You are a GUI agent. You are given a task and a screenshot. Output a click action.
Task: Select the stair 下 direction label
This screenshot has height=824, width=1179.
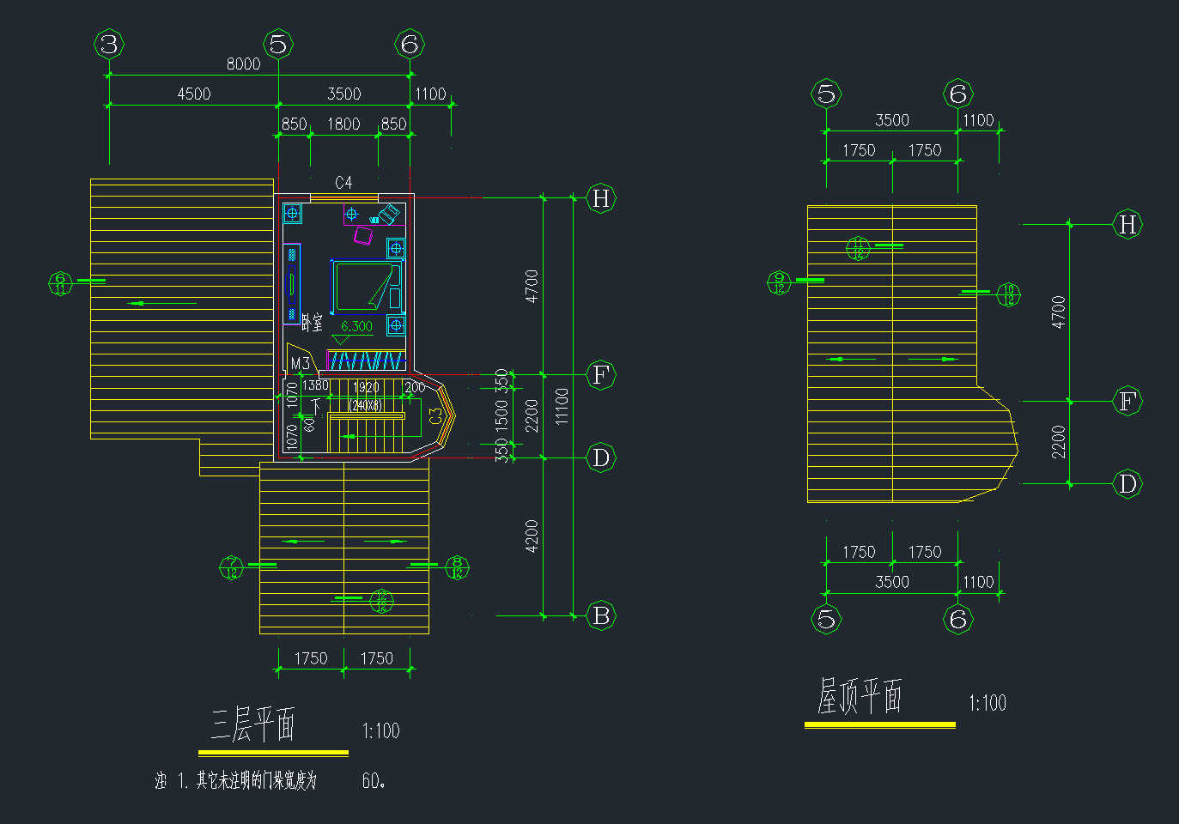pos(316,405)
